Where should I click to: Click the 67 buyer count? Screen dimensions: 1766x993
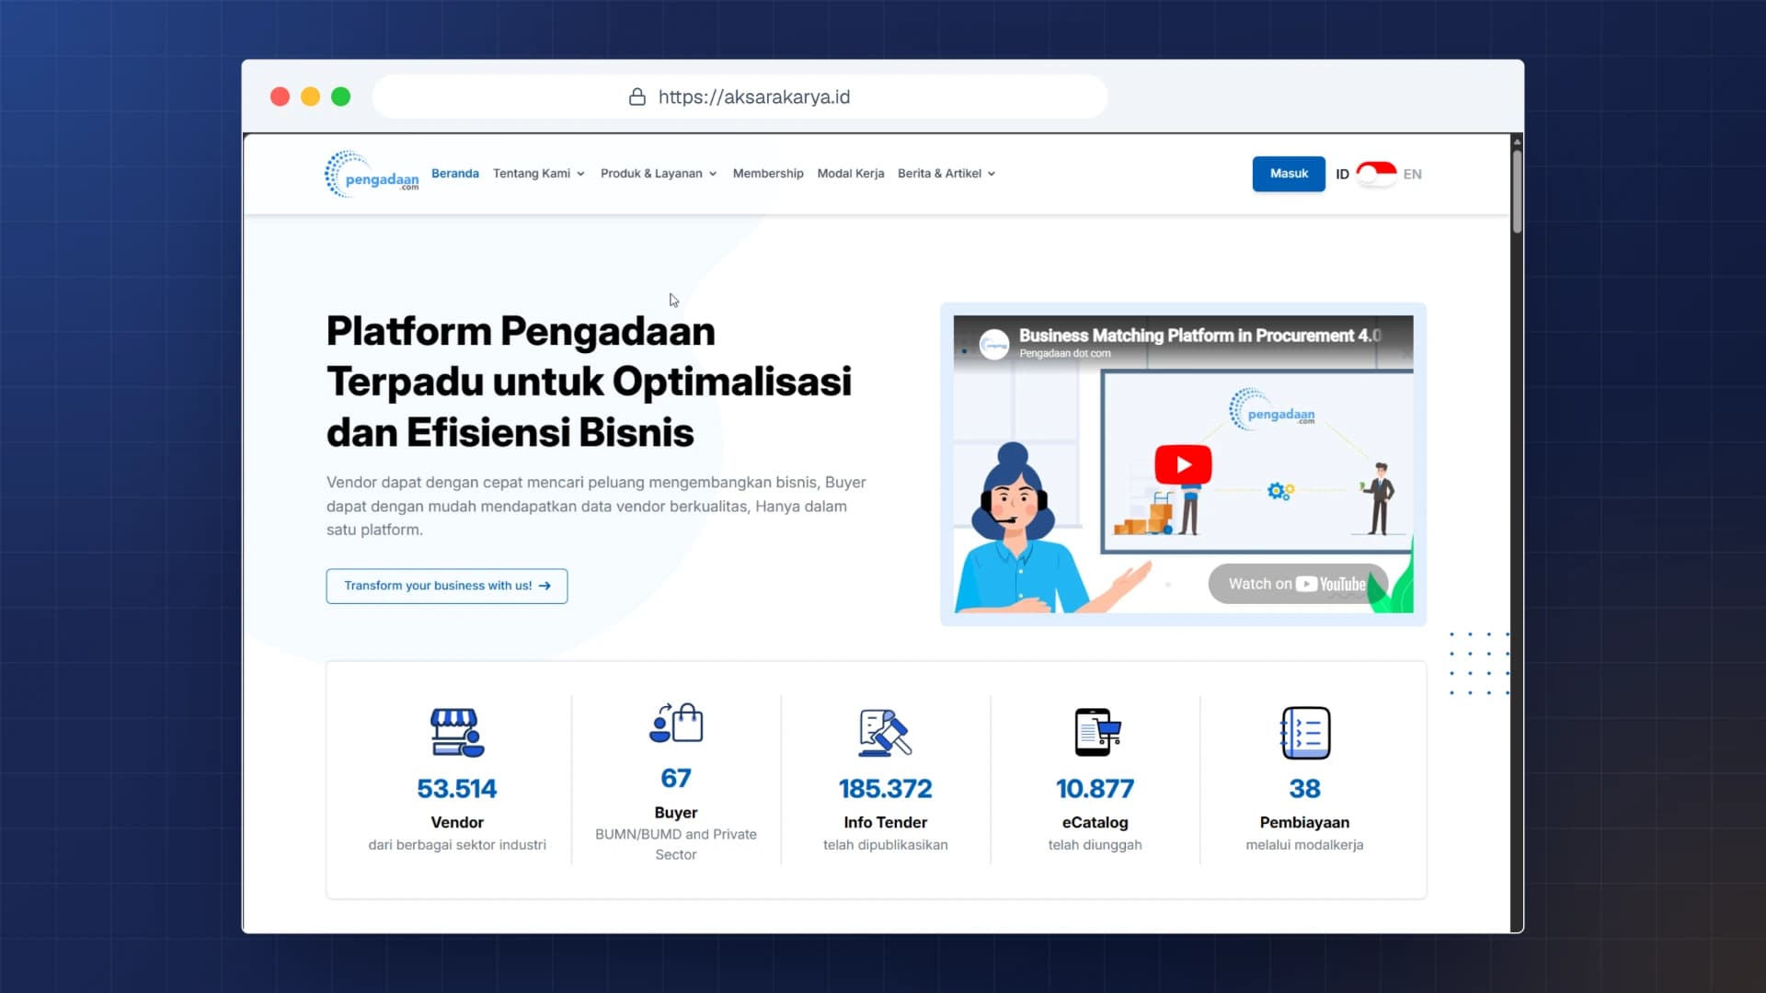click(x=676, y=779)
